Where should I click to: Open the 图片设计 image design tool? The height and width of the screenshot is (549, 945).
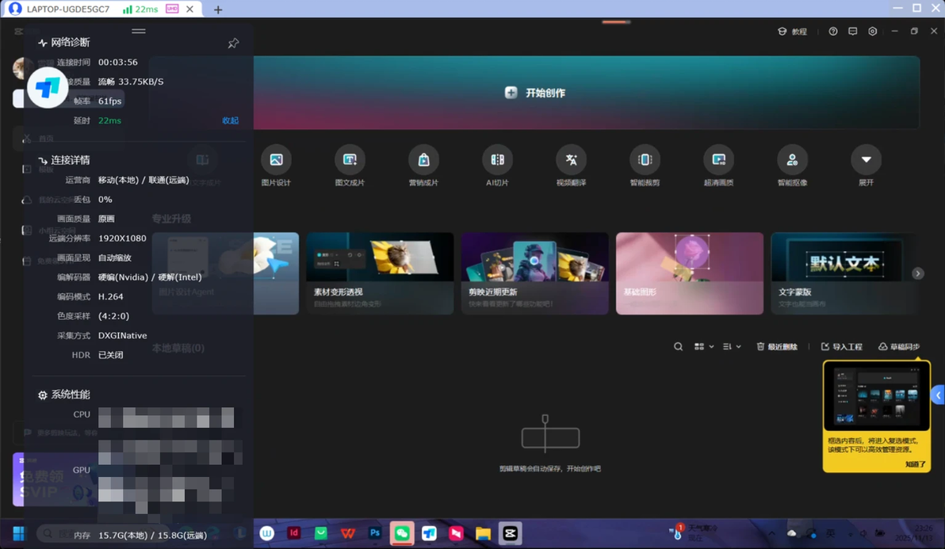[276, 159]
